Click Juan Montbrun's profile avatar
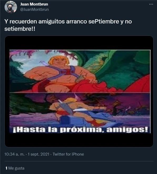157x174 pixels. click(x=11, y=7)
